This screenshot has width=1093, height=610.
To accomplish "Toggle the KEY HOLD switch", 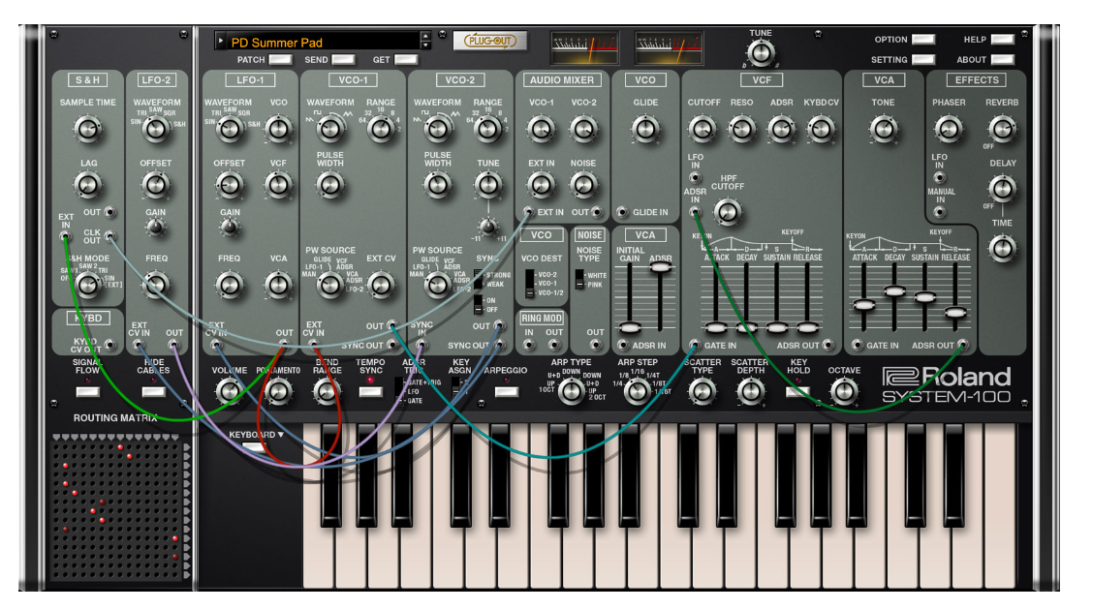I will (797, 391).
